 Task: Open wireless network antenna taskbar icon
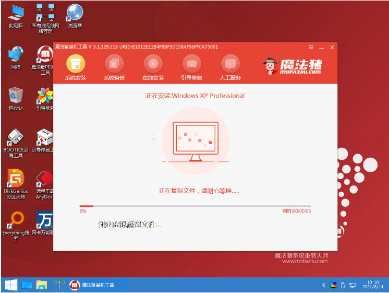(59, 285)
